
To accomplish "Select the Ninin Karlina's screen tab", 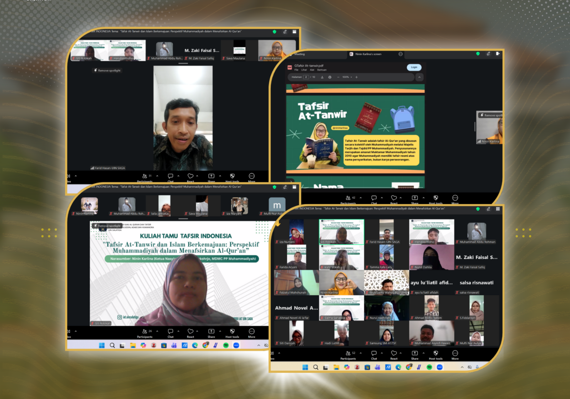I will (368, 54).
